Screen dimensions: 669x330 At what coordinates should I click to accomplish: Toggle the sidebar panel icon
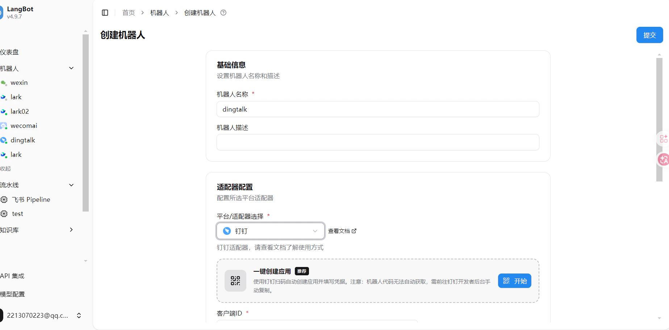105,13
